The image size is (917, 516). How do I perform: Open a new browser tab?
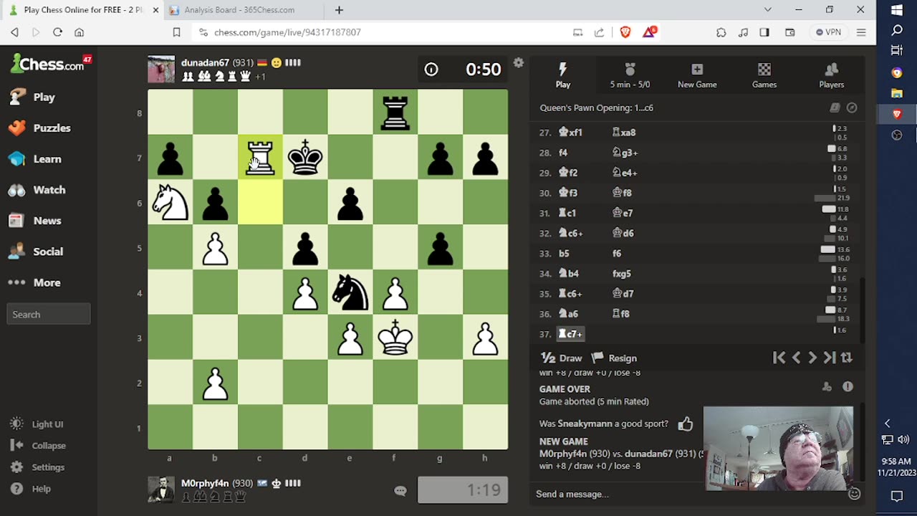click(x=339, y=10)
